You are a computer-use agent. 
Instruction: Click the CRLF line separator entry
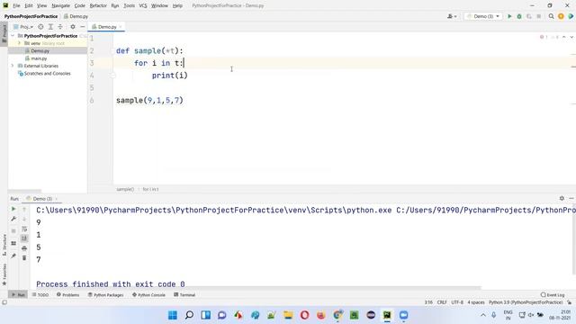coord(442,302)
